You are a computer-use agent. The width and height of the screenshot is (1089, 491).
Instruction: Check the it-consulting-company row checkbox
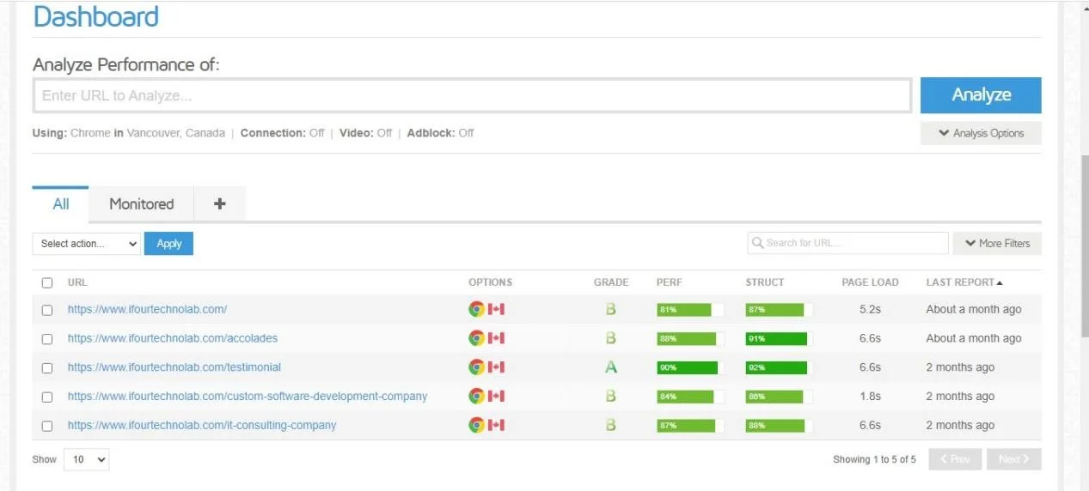pyautogui.click(x=47, y=426)
